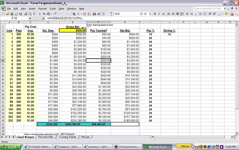Run the Spelling check icon
239x150 pixels.
tap(34, 14)
